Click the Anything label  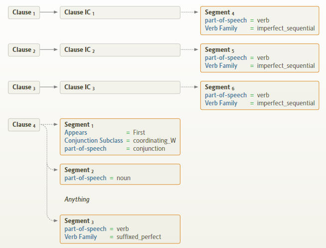77,200
